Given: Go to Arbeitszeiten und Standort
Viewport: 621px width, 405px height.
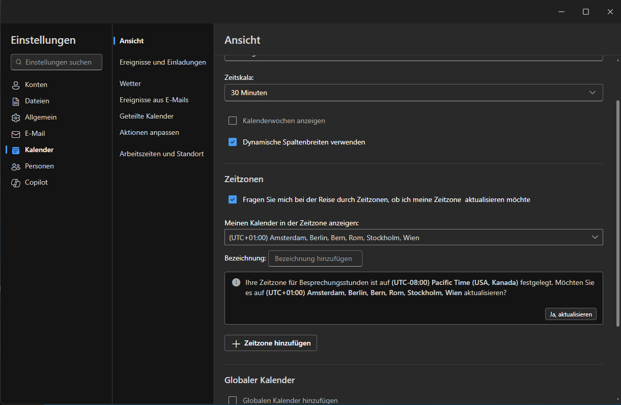Looking at the screenshot, I should click(x=161, y=154).
